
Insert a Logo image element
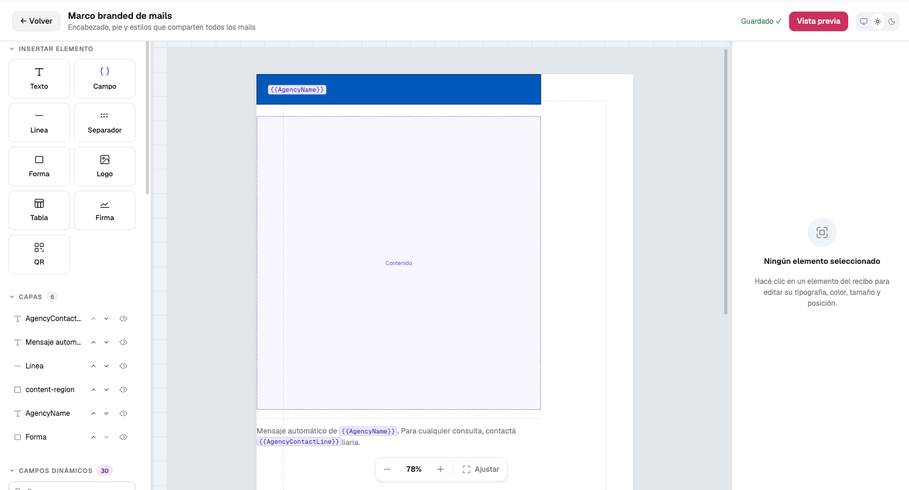coord(105,166)
